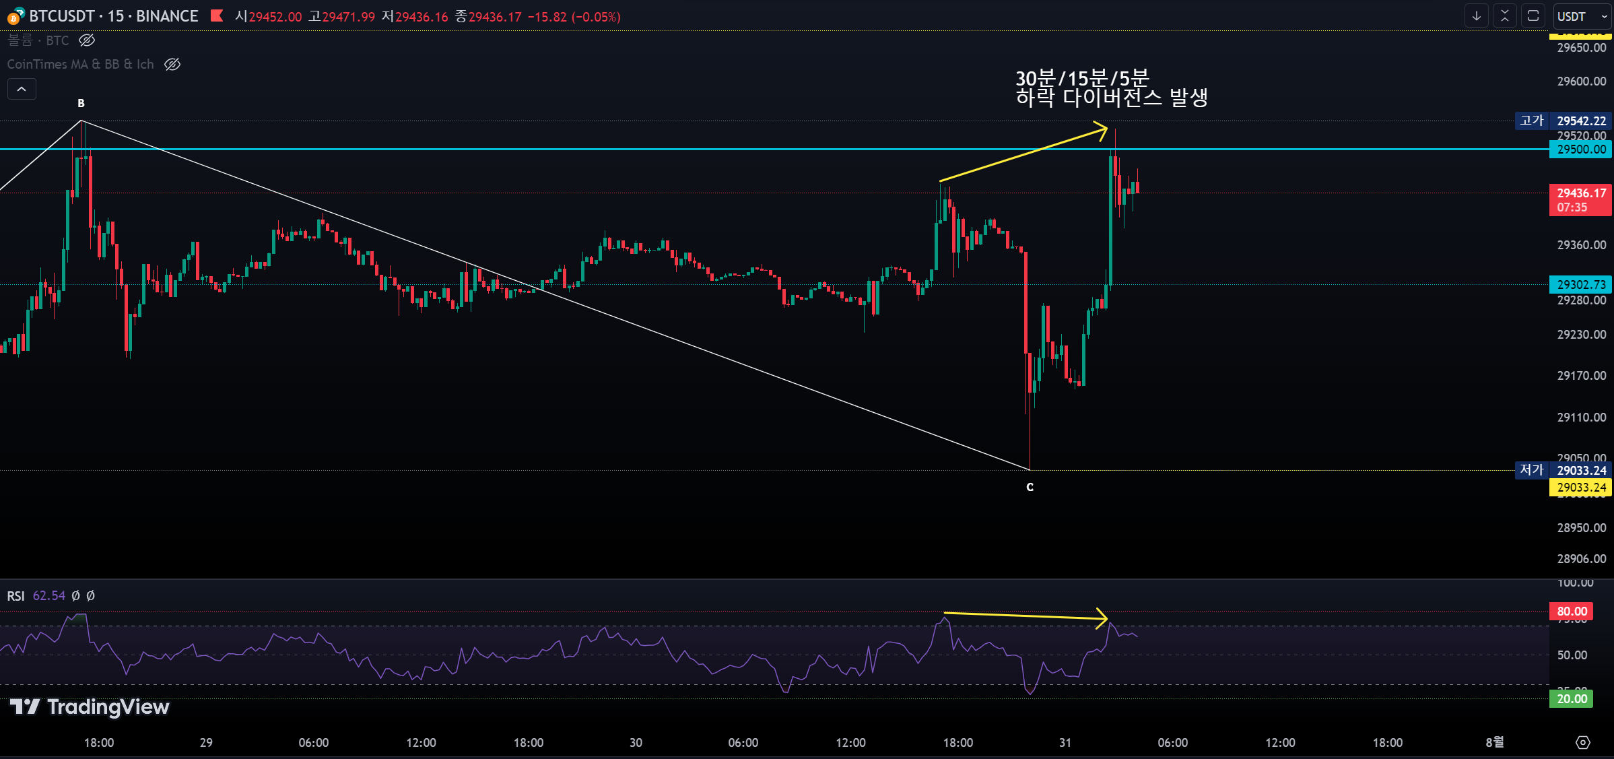1614x759 pixels.
Task: Open symbol search via BTCUSDT title
Action: tap(62, 16)
